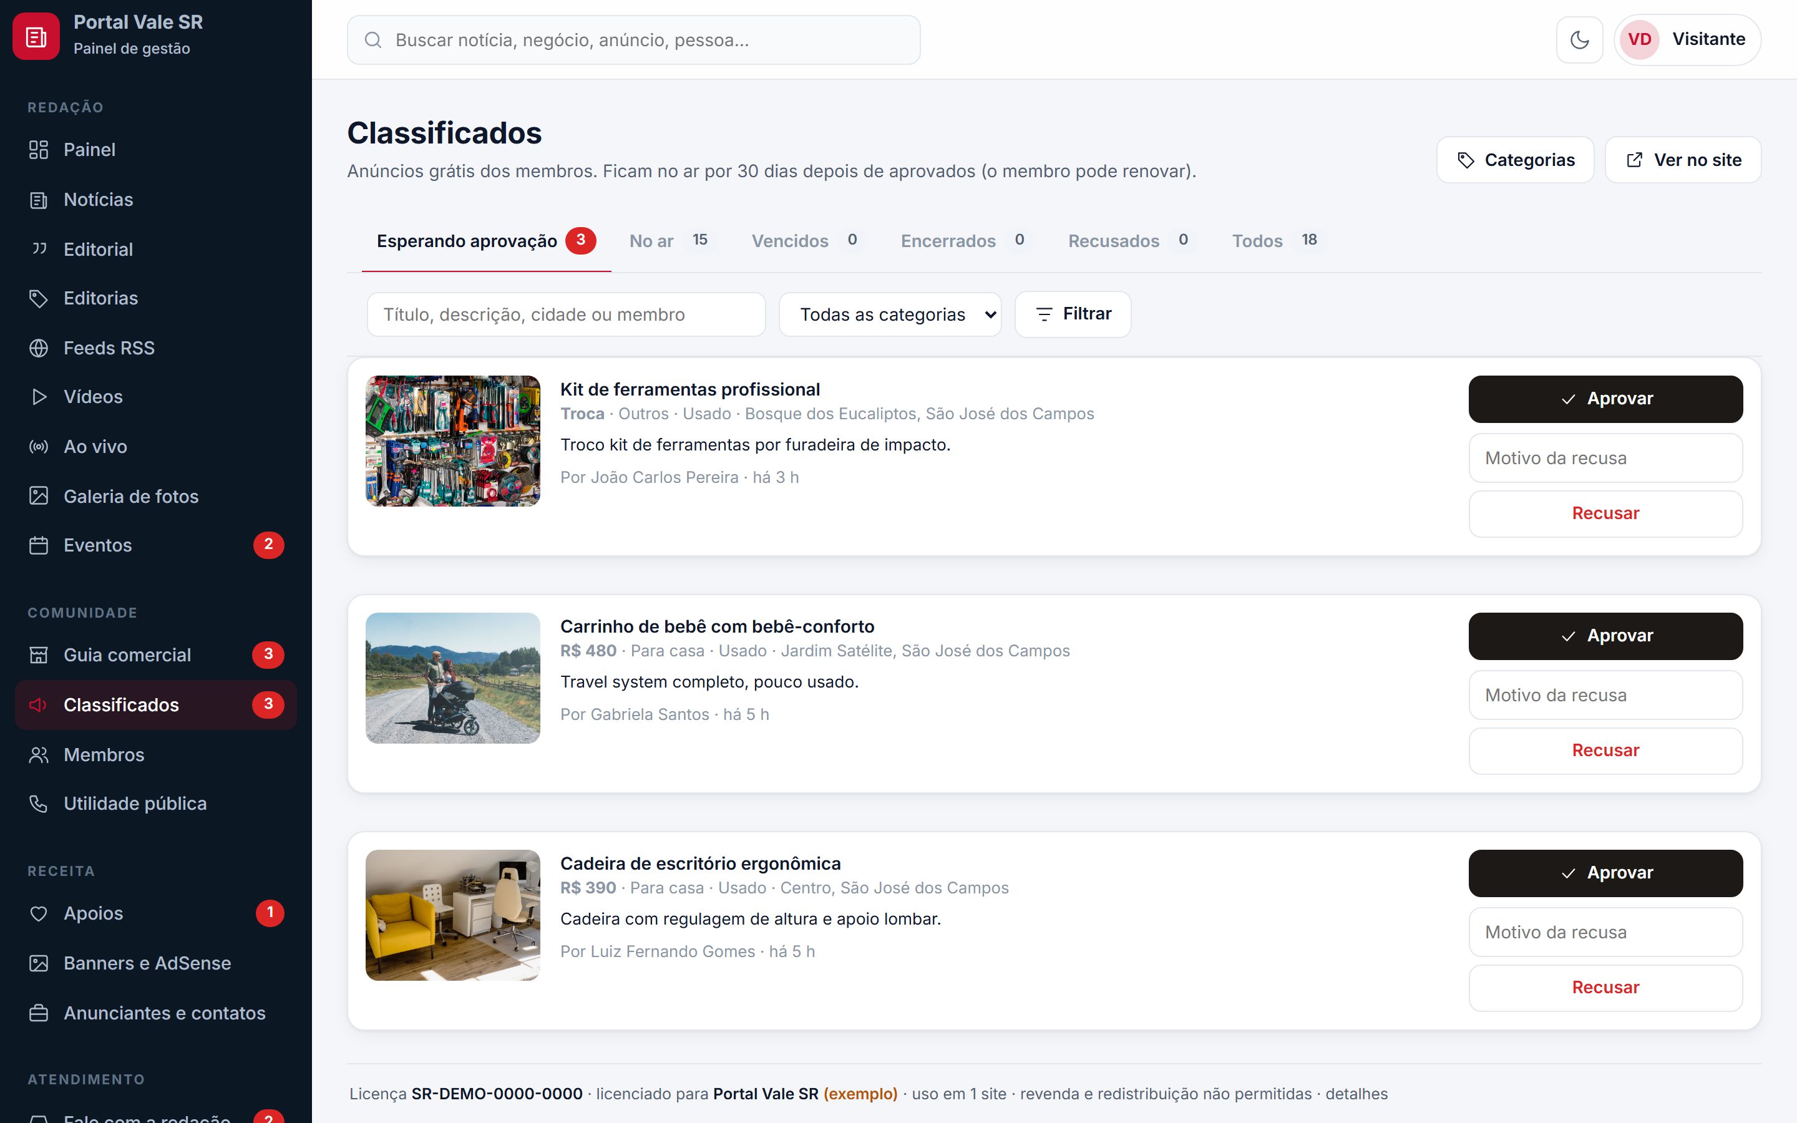Open the Todas as categorias dropdown
This screenshot has width=1797, height=1123.
[890, 314]
